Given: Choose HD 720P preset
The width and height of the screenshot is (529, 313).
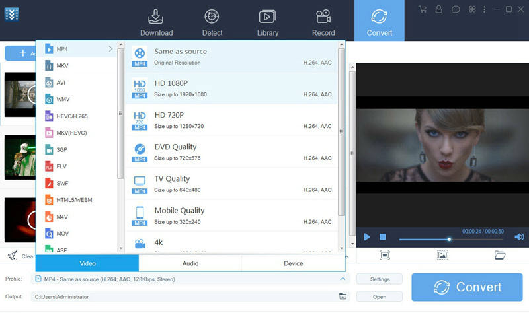Looking at the screenshot, I should pyautogui.click(x=231, y=120).
